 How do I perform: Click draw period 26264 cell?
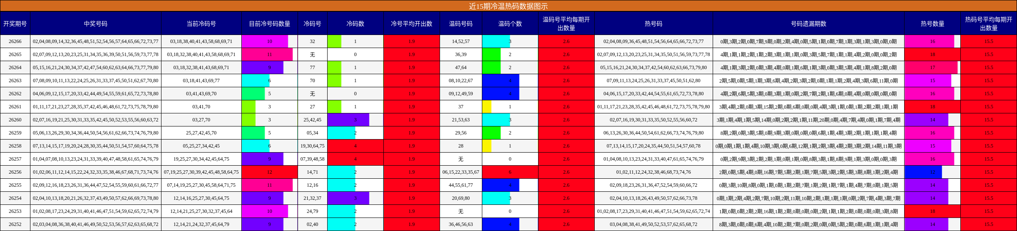coord(15,67)
